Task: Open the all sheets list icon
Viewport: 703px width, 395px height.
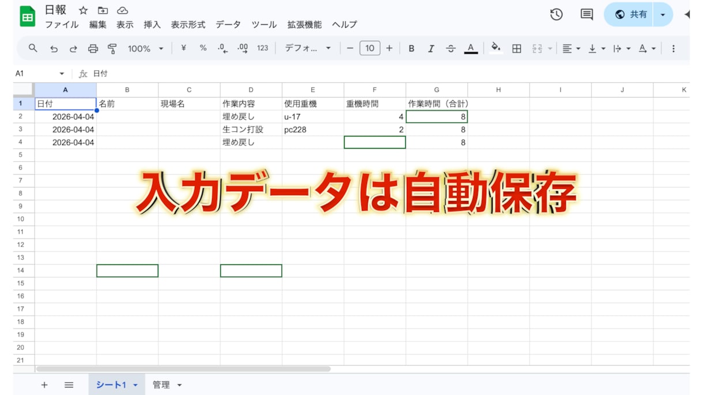Action: click(69, 385)
